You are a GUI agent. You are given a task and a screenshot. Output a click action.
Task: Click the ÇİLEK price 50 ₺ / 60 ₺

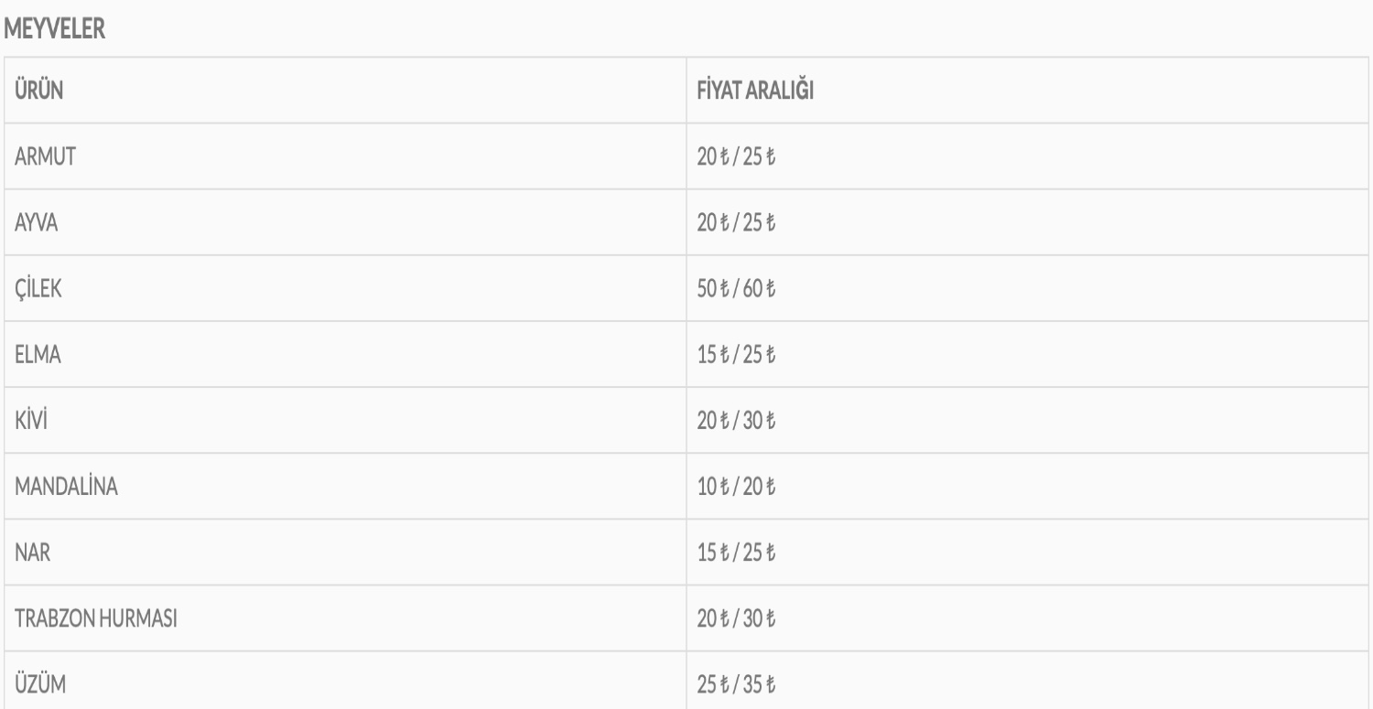point(736,288)
